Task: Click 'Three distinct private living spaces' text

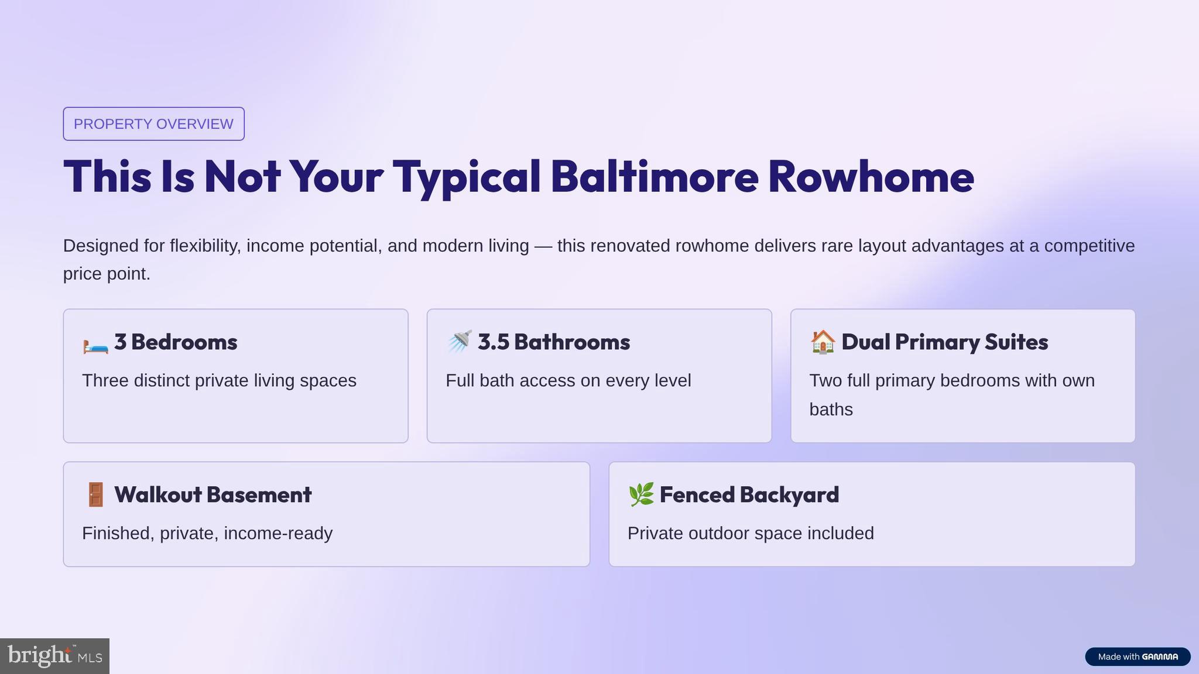Action: pos(219,381)
